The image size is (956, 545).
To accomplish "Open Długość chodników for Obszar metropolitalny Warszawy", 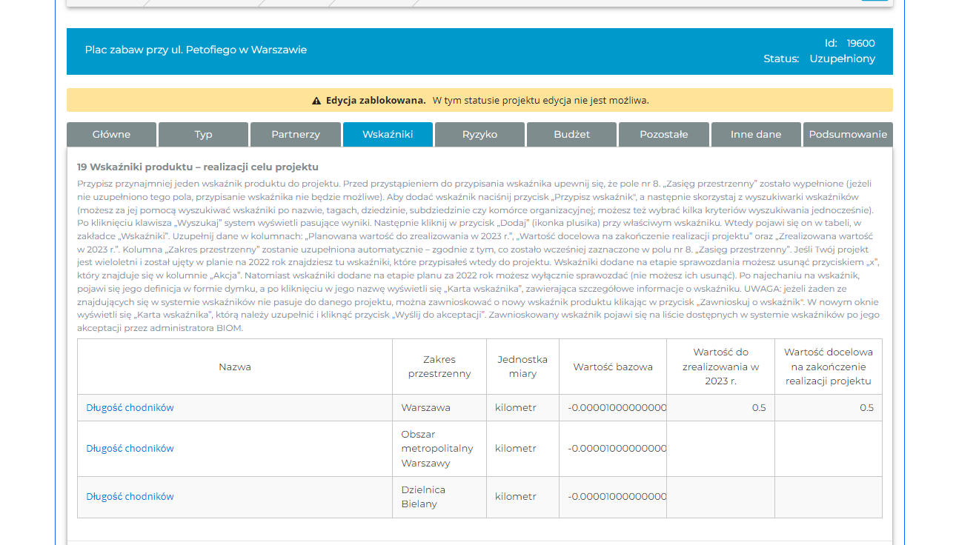I will coord(130,449).
